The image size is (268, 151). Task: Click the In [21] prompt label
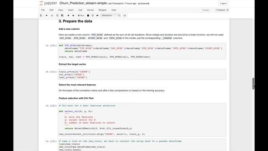51,72
